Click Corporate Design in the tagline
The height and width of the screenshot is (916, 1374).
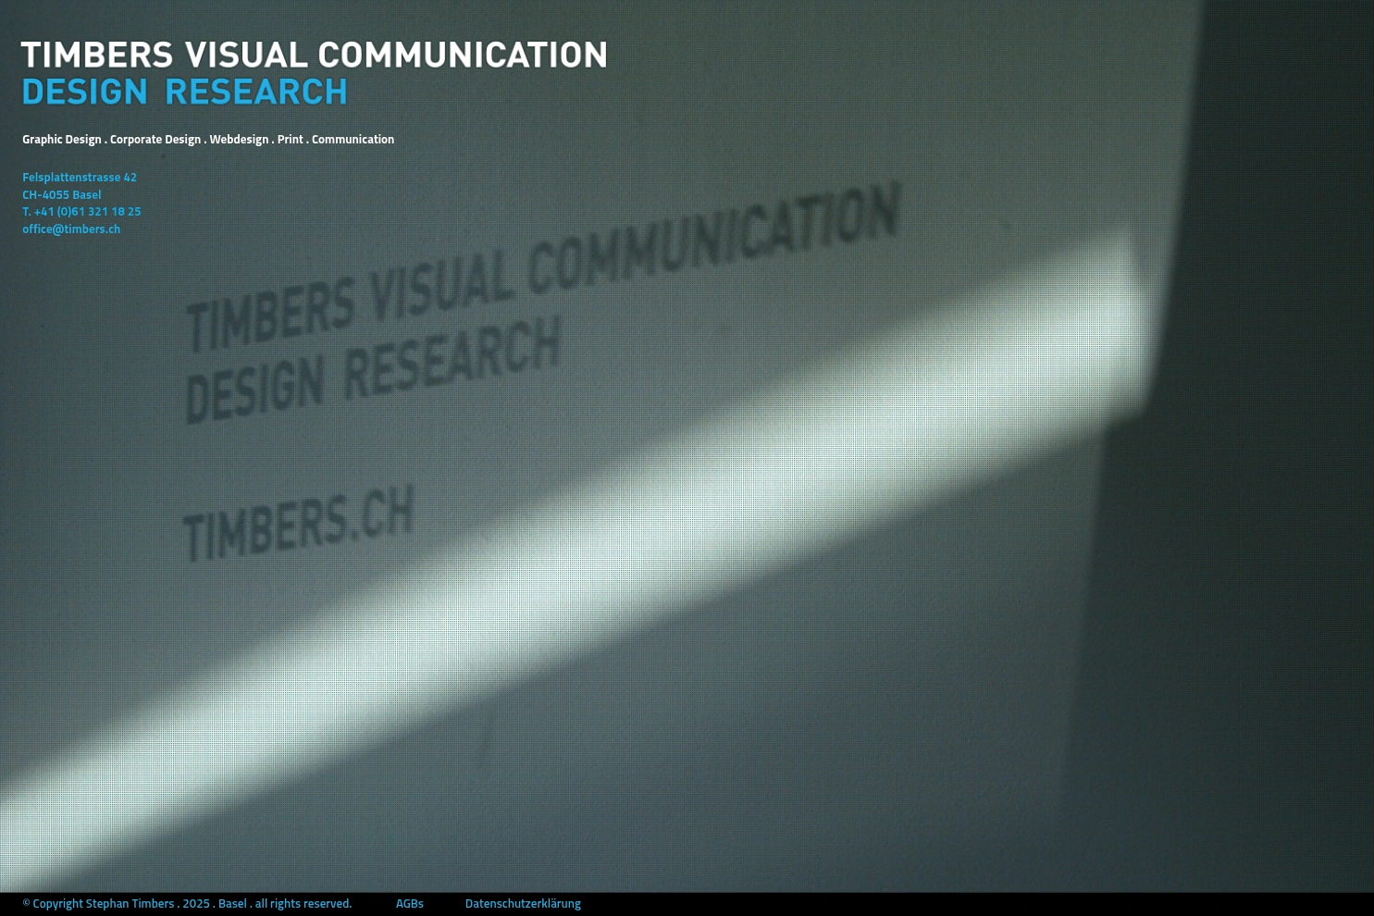pyautogui.click(x=155, y=139)
